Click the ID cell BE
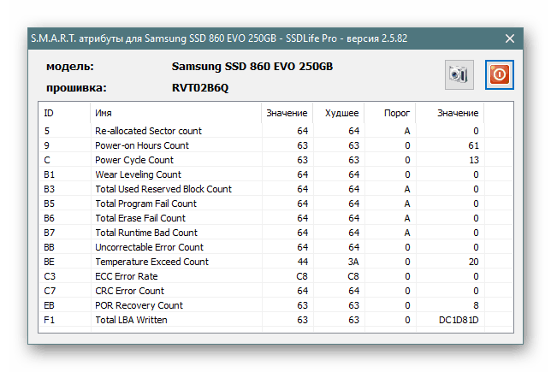Image resolution: width=551 pixels, height=372 pixels. (49, 262)
